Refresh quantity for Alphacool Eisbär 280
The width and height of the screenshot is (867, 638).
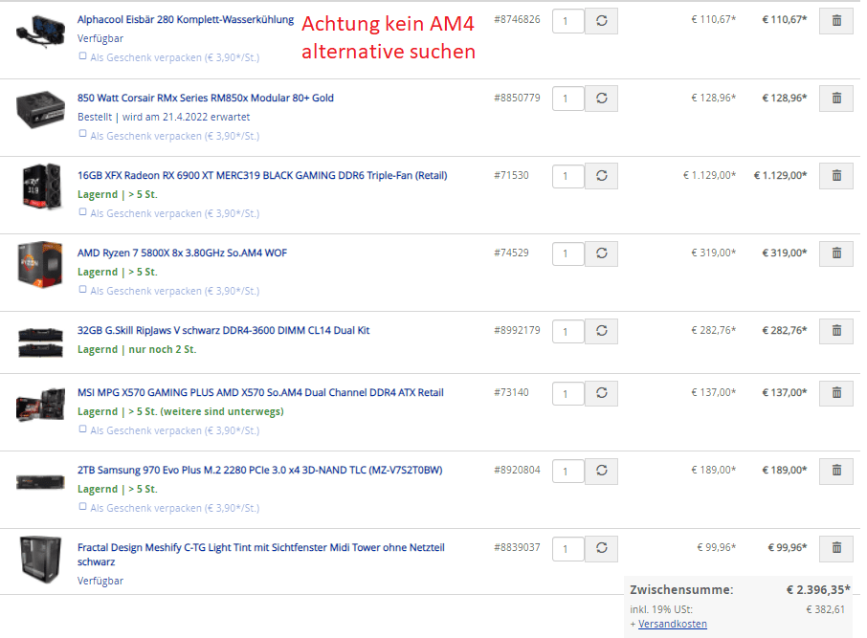tap(601, 21)
